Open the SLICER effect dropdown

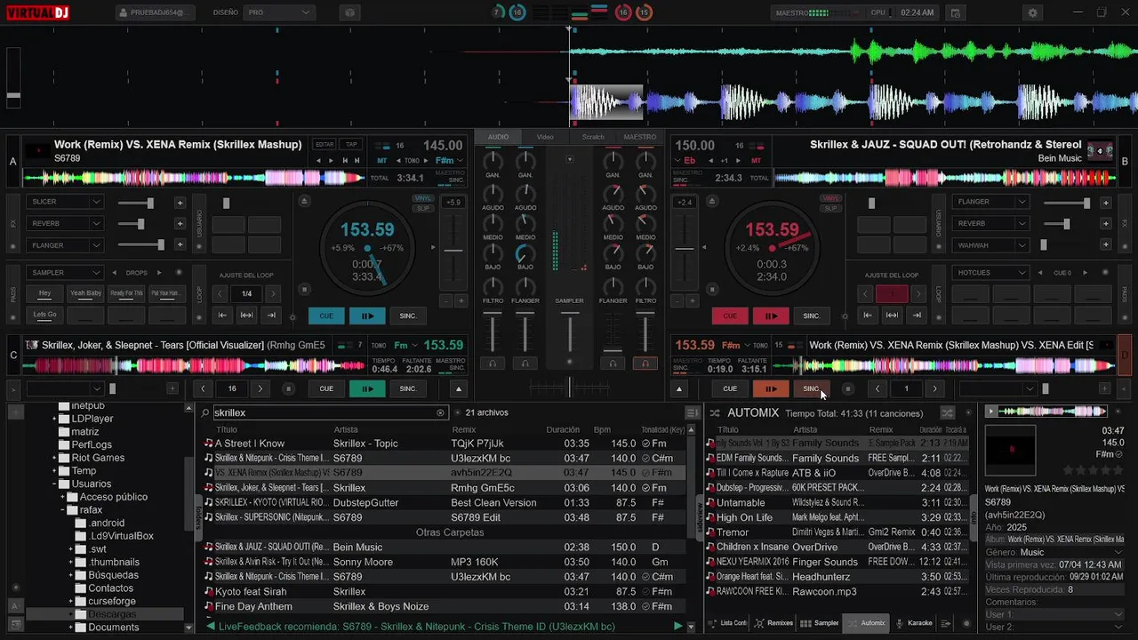point(65,202)
